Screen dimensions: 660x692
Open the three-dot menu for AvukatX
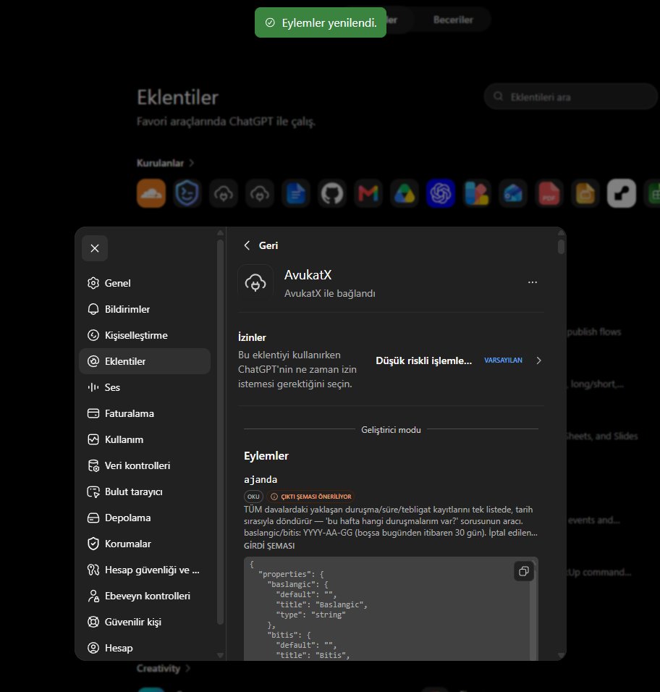coord(533,282)
